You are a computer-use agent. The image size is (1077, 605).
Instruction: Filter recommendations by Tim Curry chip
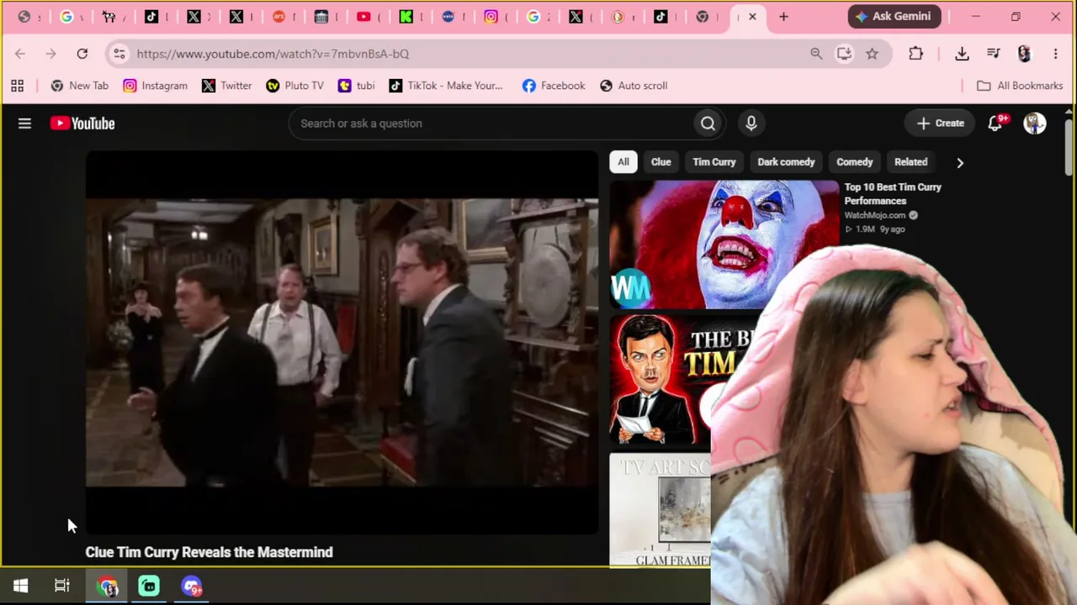click(714, 162)
